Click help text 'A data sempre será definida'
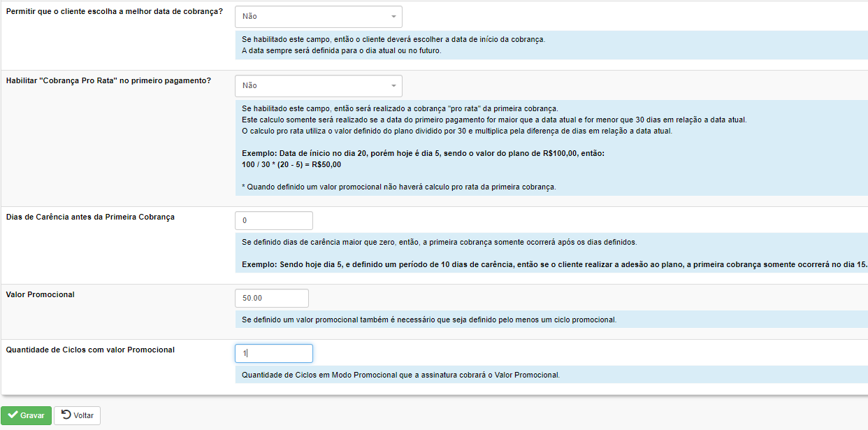The width and height of the screenshot is (868, 430). click(x=342, y=50)
